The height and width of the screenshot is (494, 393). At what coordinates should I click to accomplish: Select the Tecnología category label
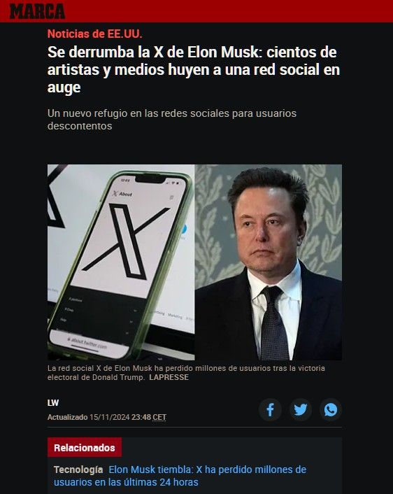point(78,470)
